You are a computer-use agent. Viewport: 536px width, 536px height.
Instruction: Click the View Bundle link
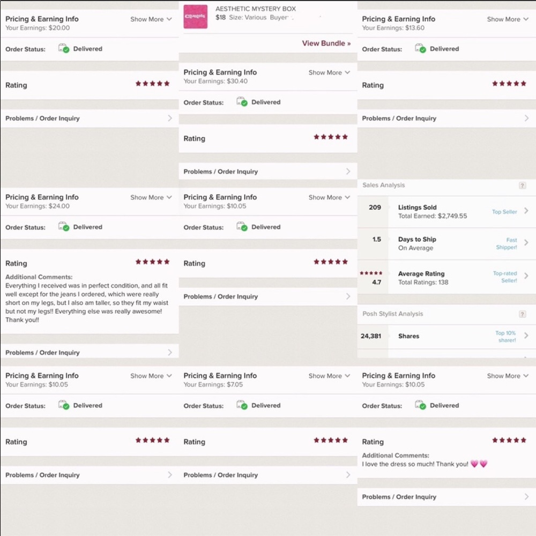tap(326, 43)
